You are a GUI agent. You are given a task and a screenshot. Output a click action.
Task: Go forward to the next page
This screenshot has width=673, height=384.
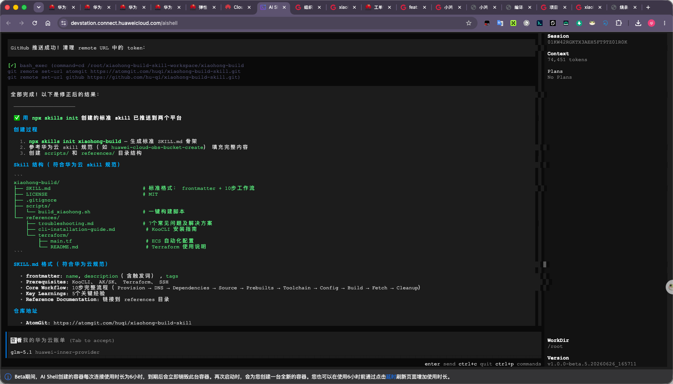(22, 23)
